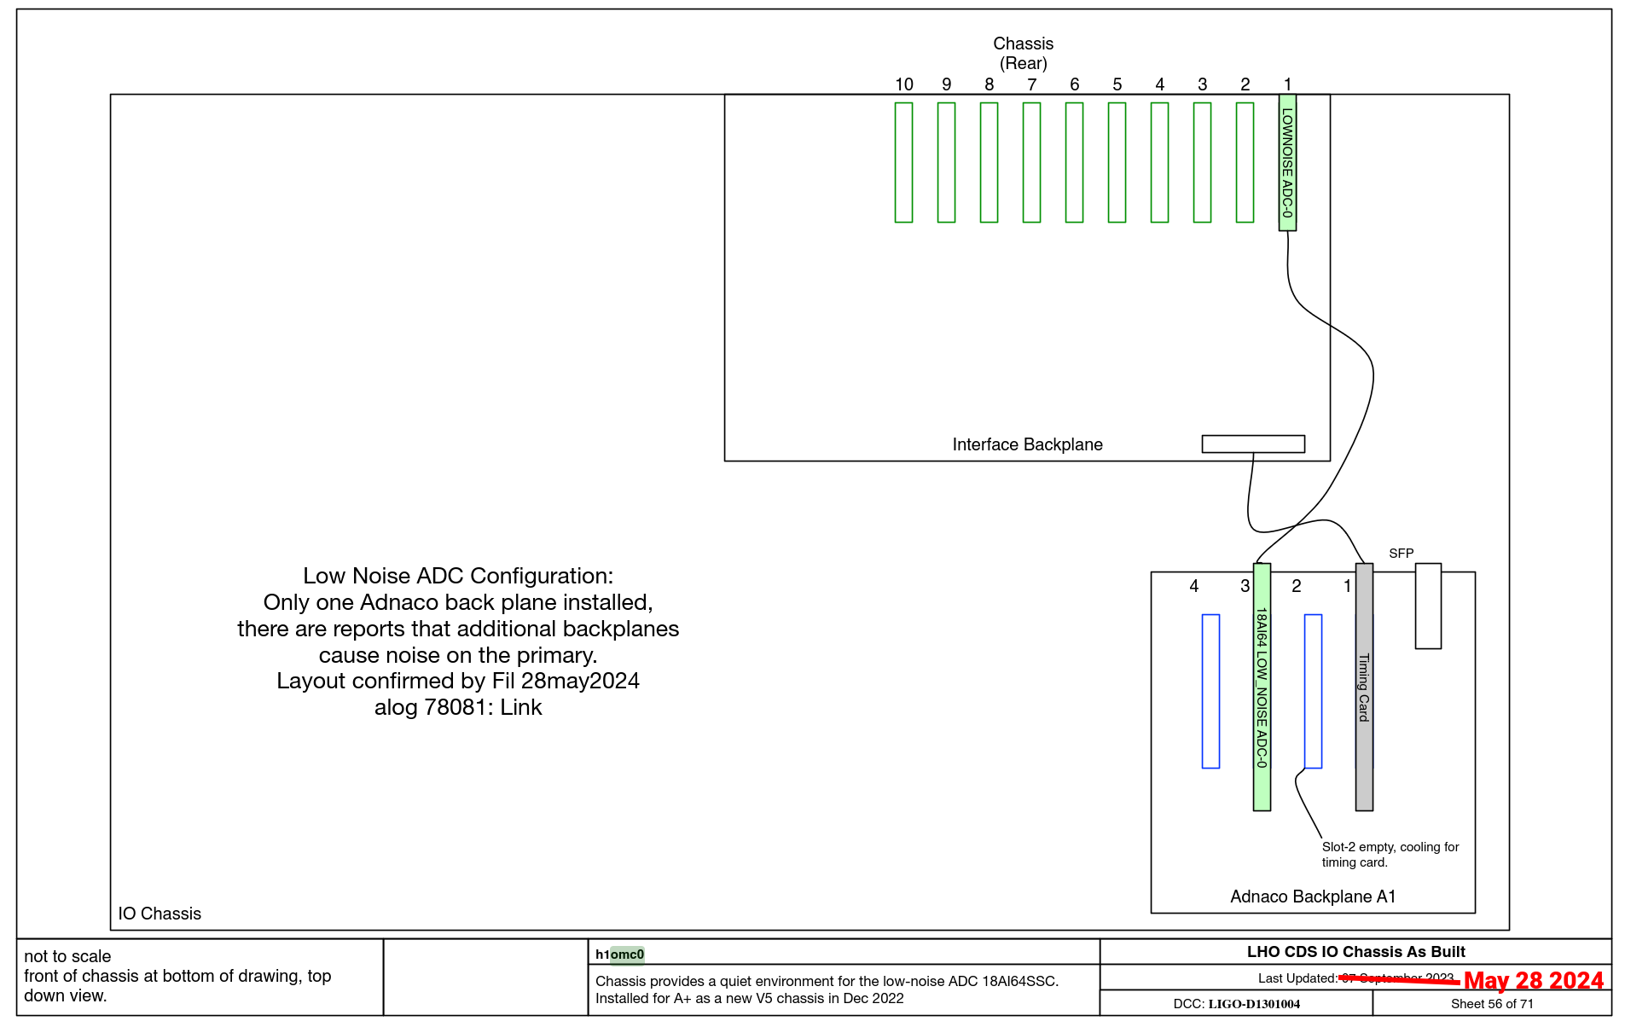This screenshot has width=1625, height=1027.
Task: Click the Sheet 56 of 71 cell
Action: coord(1492,1004)
